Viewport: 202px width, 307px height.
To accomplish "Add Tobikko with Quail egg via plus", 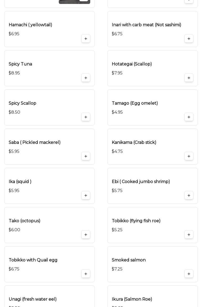I will click(86, 274).
